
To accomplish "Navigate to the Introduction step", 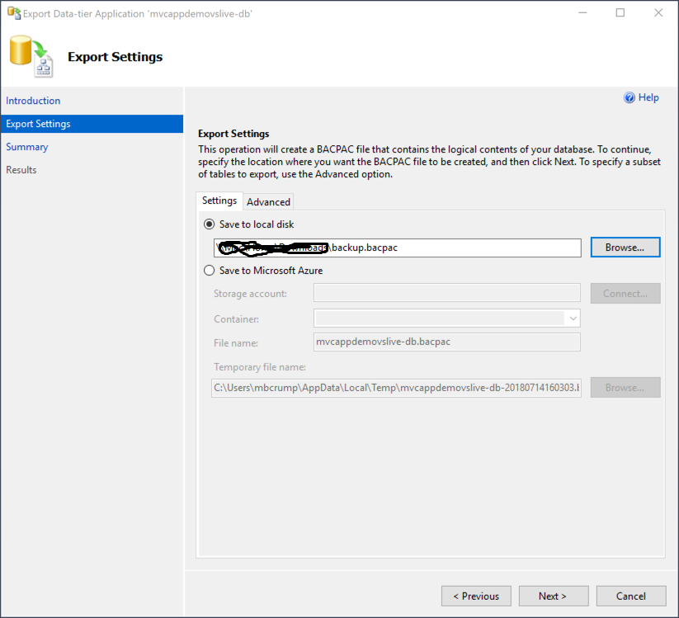I will pos(33,101).
